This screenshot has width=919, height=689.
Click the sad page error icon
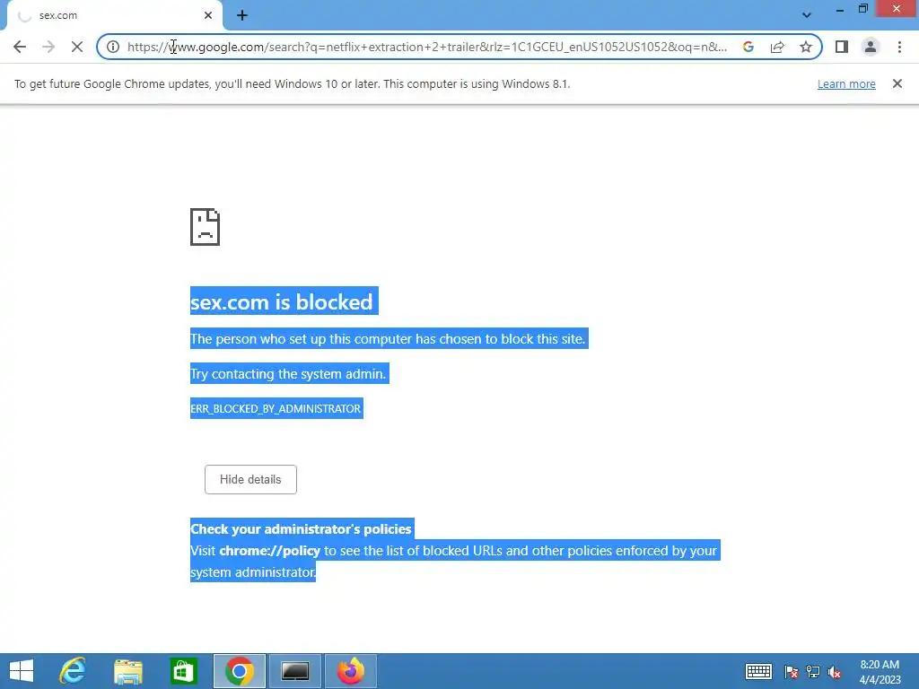click(205, 227)
